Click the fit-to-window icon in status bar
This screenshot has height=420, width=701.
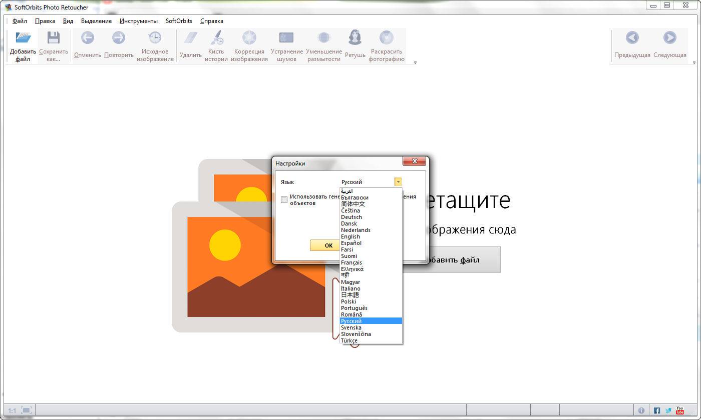tap(27, 410)
